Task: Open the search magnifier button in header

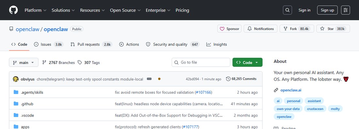Action: coord(287,10)
